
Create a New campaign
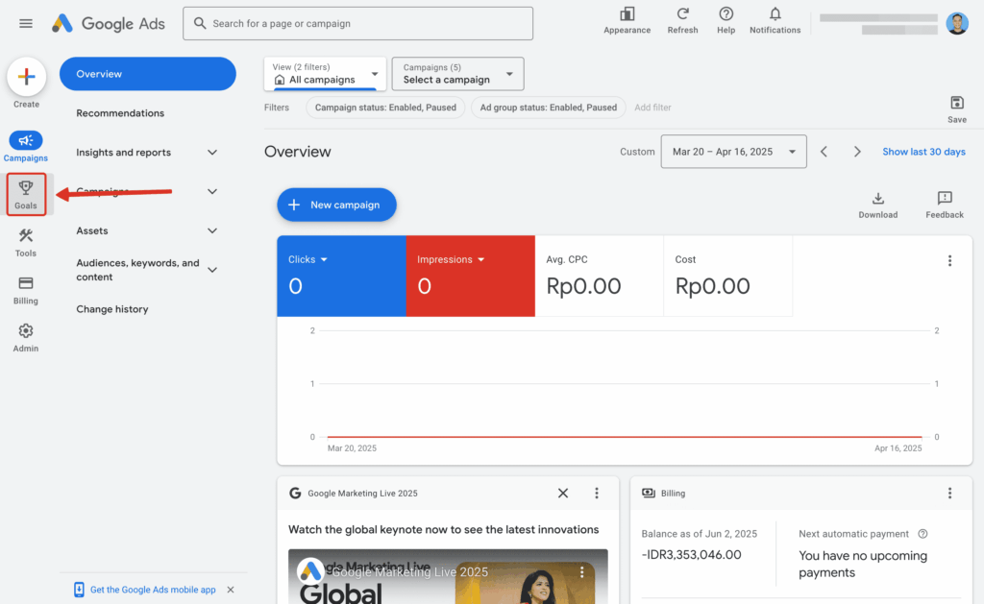(336, 205)
